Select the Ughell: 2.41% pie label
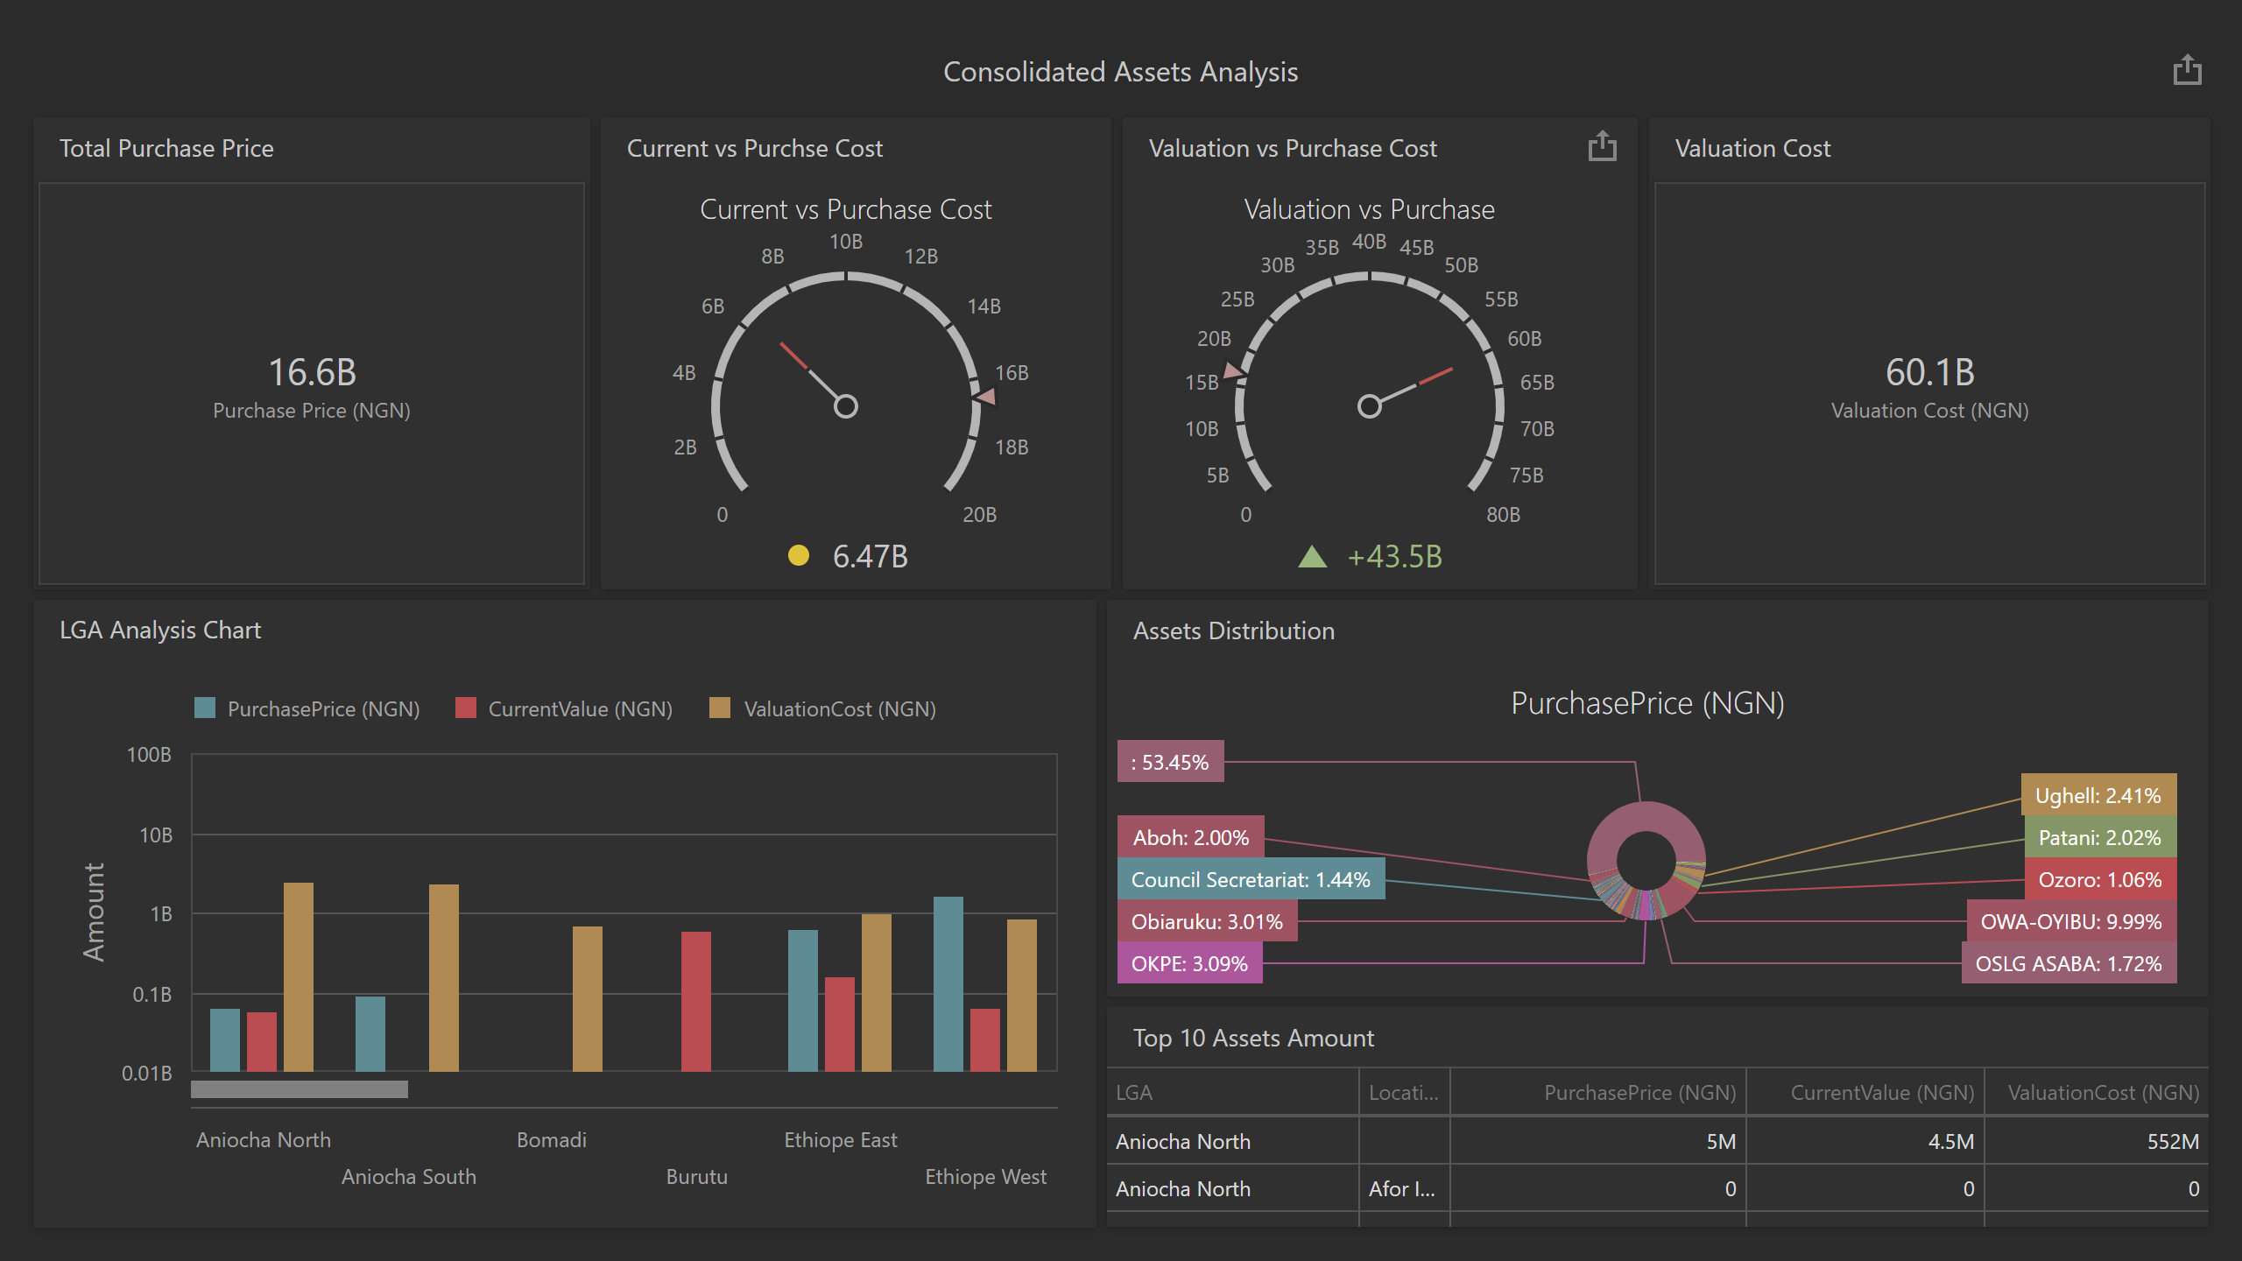The image size is (2242, 1261). pos(2098,795)
